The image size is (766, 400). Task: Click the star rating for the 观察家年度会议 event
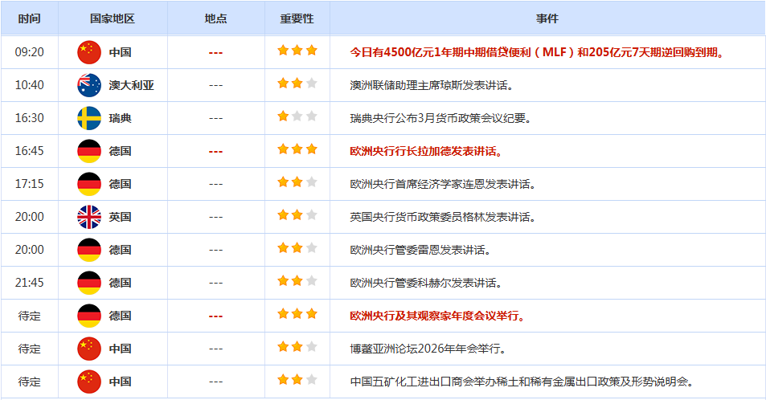[297, 313]
